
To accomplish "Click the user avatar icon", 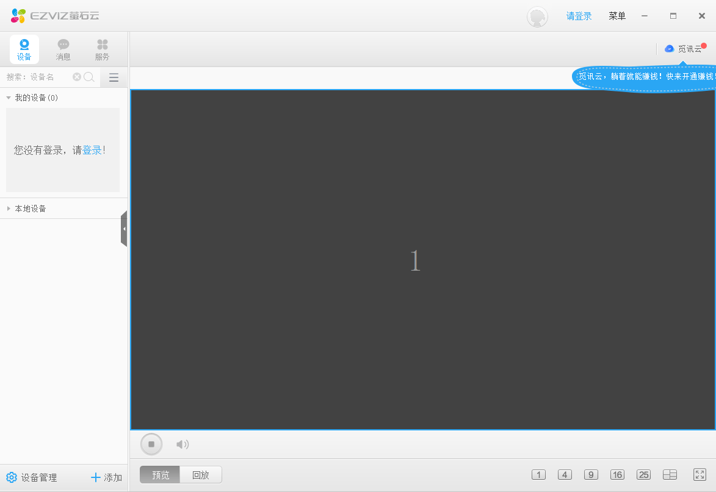I will pyautogui.click(x=537, y=16).
